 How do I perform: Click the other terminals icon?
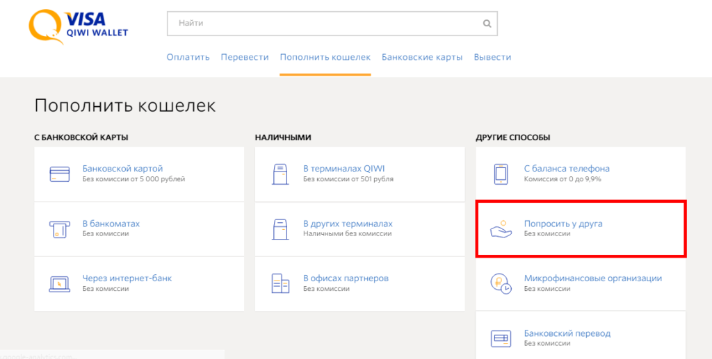click(280, 228)
